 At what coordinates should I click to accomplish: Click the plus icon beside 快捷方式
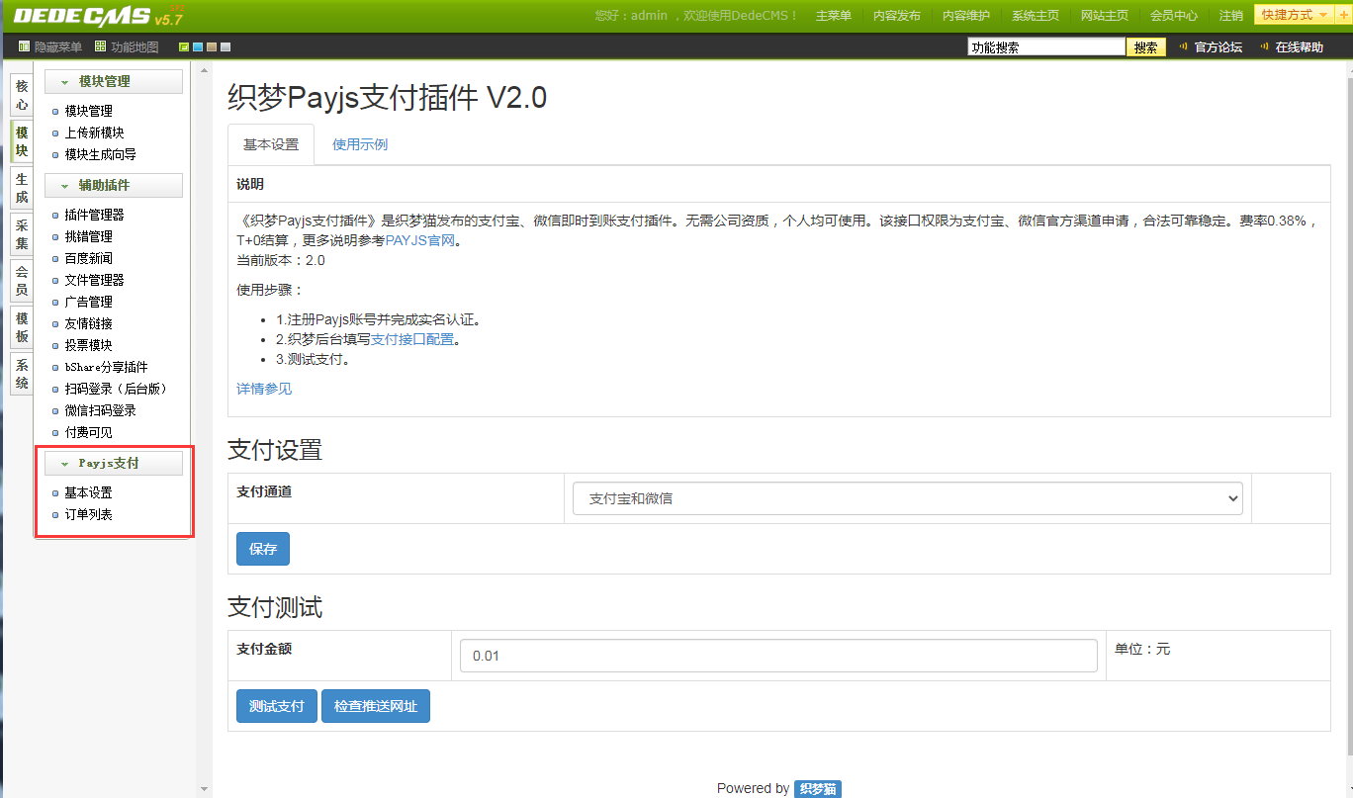point(1343,15)
